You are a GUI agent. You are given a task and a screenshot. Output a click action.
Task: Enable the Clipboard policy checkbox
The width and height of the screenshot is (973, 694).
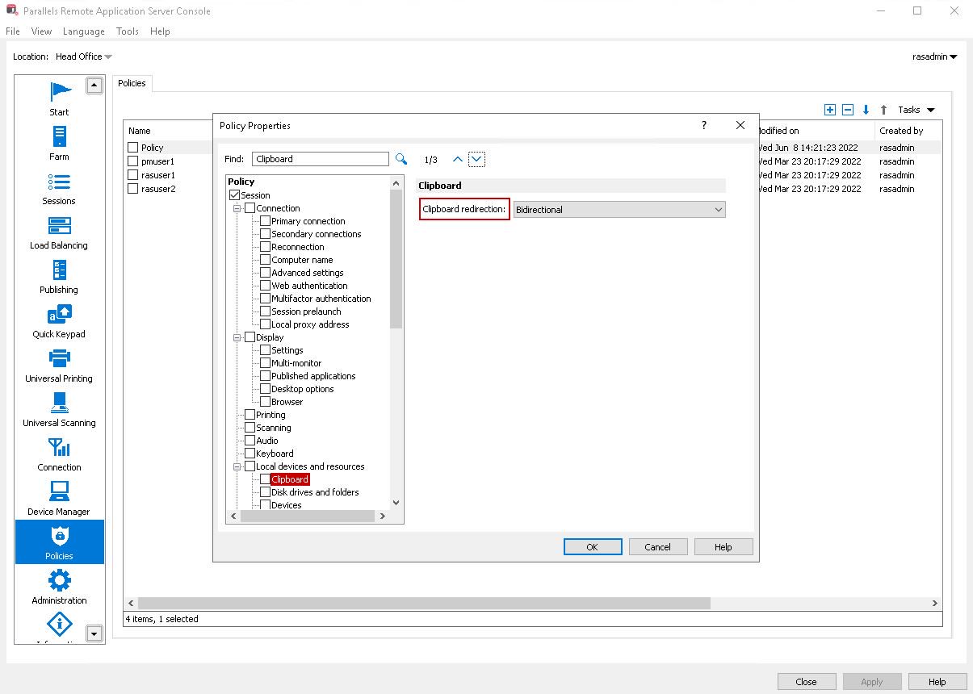point(265,479)
